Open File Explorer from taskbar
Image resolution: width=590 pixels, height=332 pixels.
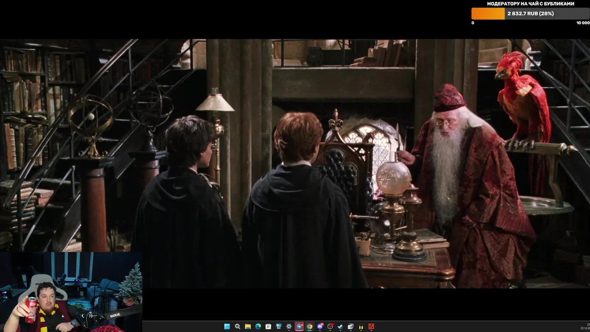pos(248,326)
